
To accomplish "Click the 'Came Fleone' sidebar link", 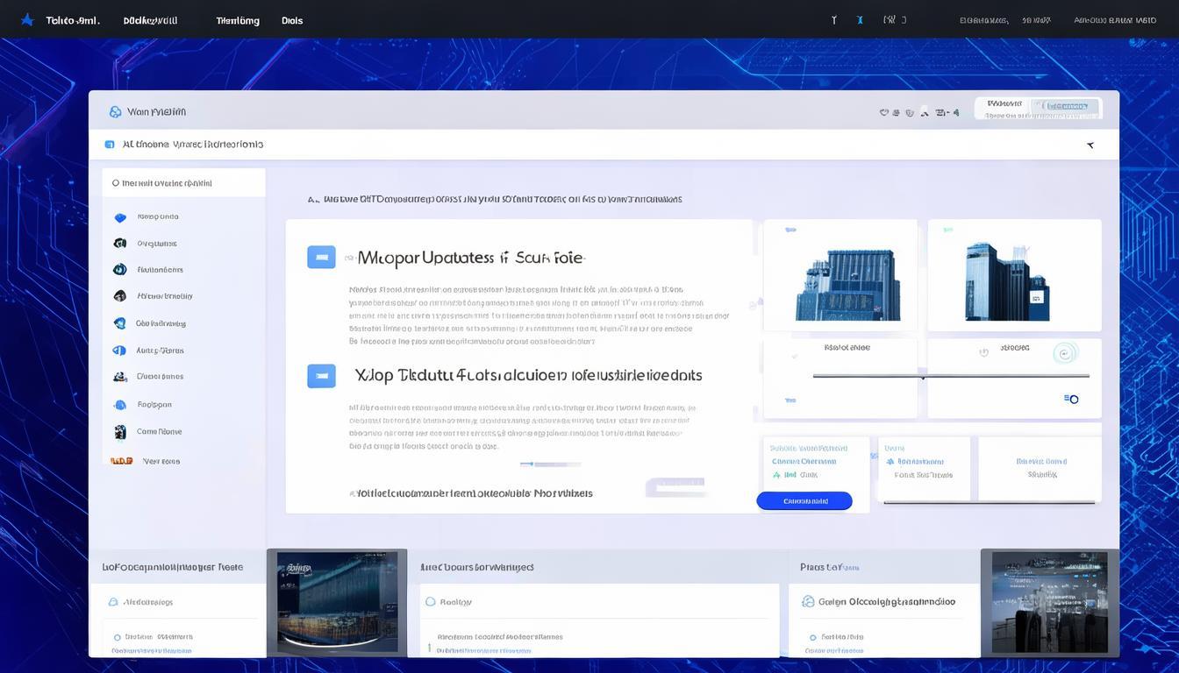I will click(159, 432).
